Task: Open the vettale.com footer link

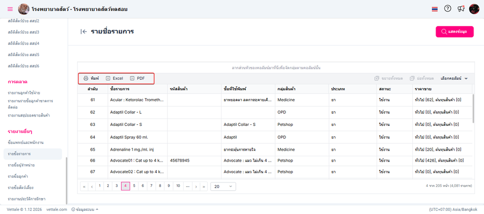Action: (x=56, y=209)
